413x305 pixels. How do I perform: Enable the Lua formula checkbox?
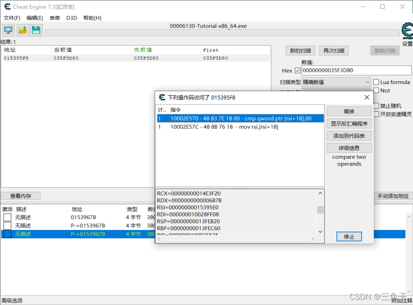click(x=376, y=82)
